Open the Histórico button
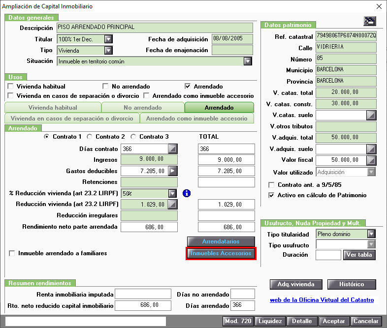Viewport: 387px width, 328px height. [x=352, y=284]
